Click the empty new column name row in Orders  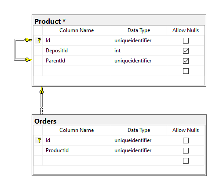tap(77, 161)
